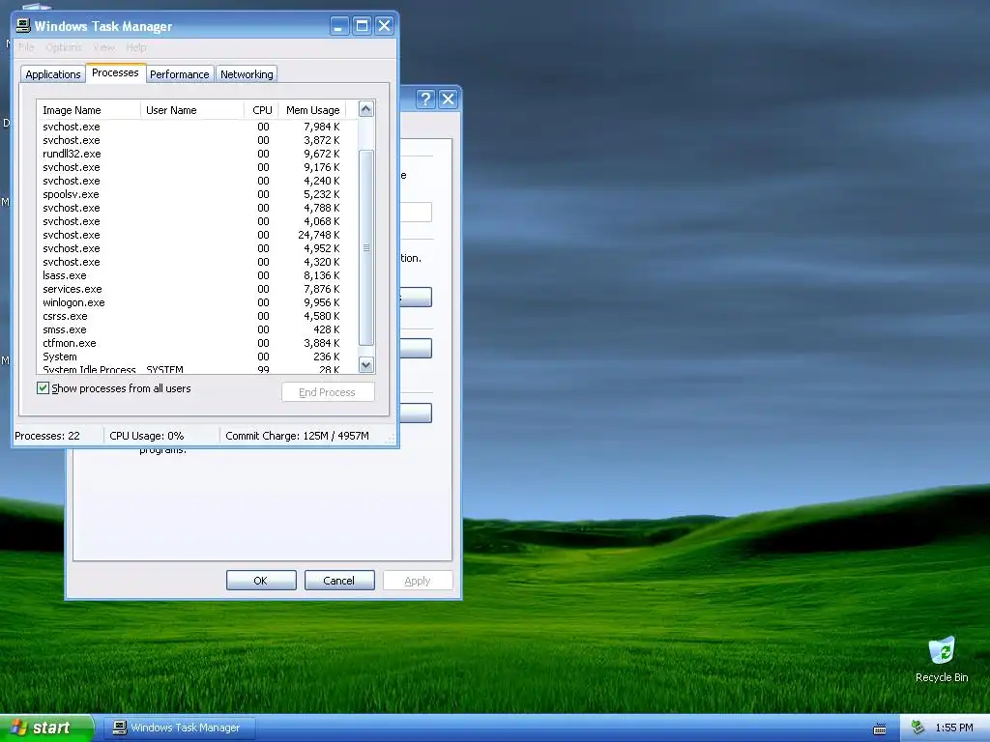990x742 pixels.
Task: Select the spoolsv.exe process row
Action: pos(197,194)
